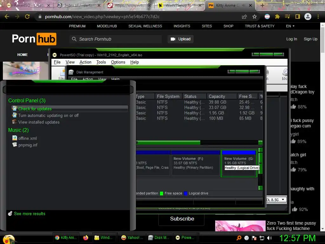Toggle the browser side panel icon
The image size is (325, 244).
coord(298,17)
